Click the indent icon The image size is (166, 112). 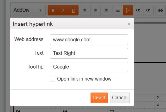pos(138,10)
